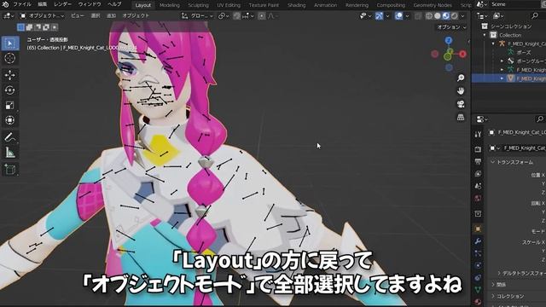Open the ビュー menu in viewport header
This screenshot has height=307, width=546.
78,16
